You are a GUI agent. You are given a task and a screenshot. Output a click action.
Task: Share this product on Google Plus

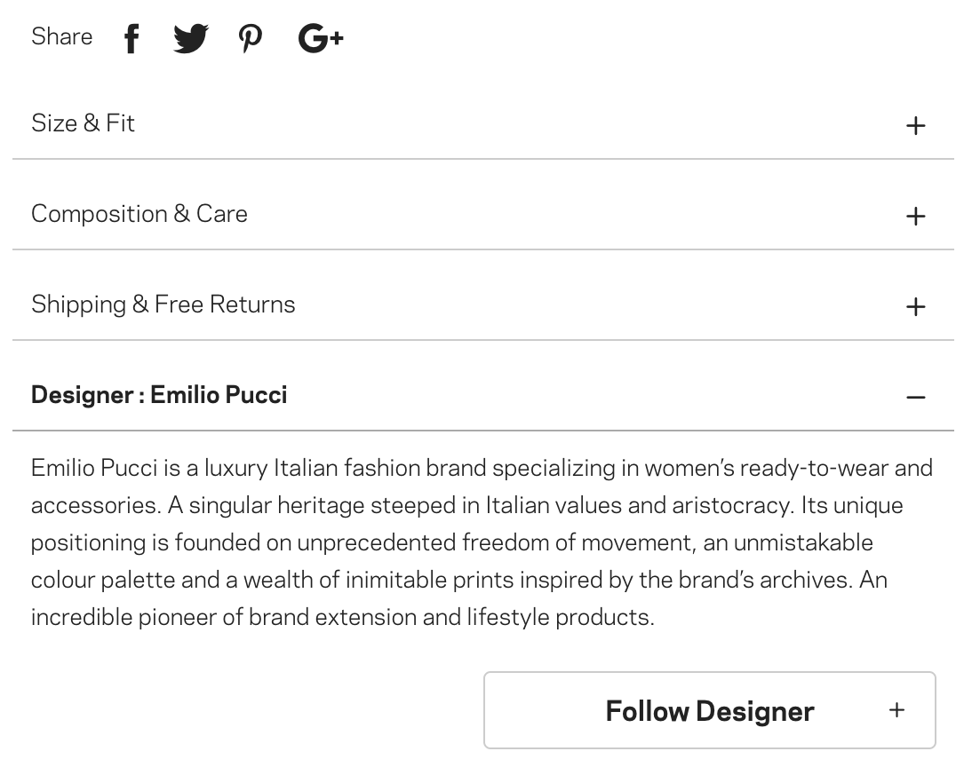click(x=320, y=38)
